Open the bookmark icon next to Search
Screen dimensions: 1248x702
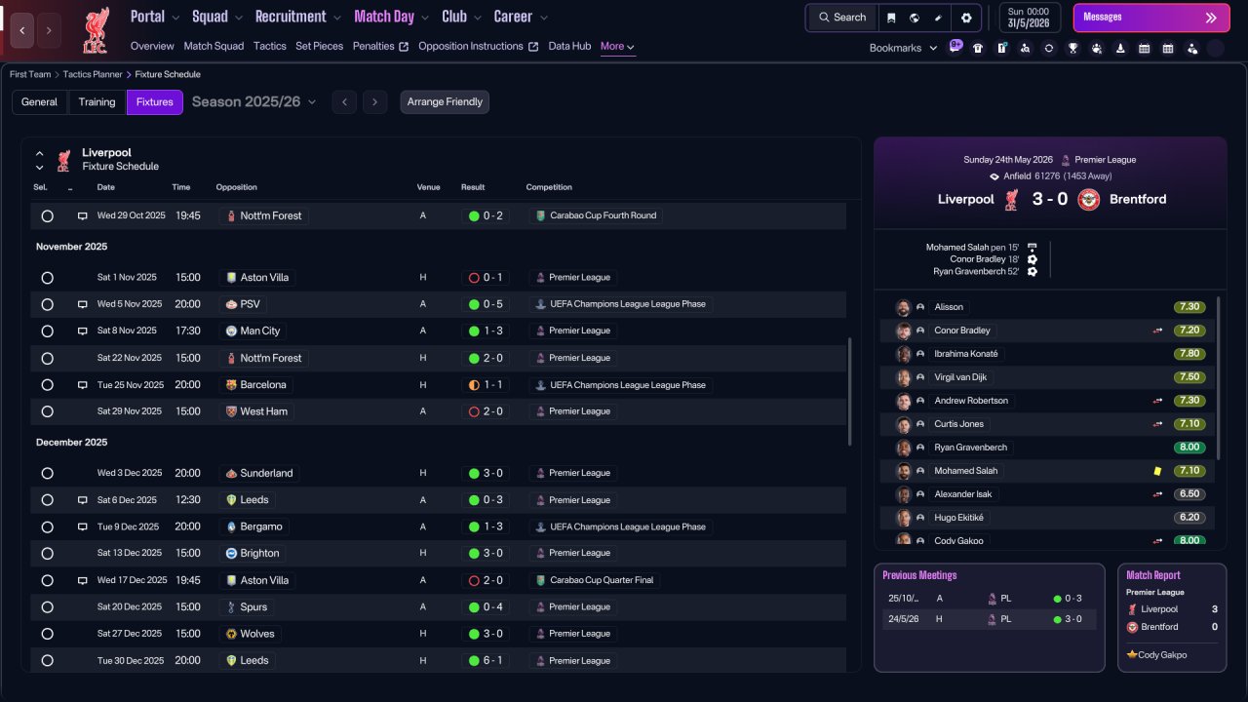pos(891,18)
